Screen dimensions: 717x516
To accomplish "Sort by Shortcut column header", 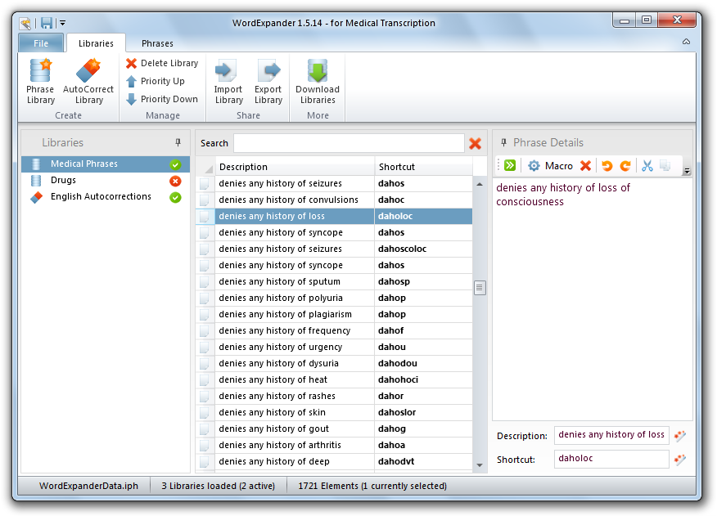I will click(x=423, y=167).
